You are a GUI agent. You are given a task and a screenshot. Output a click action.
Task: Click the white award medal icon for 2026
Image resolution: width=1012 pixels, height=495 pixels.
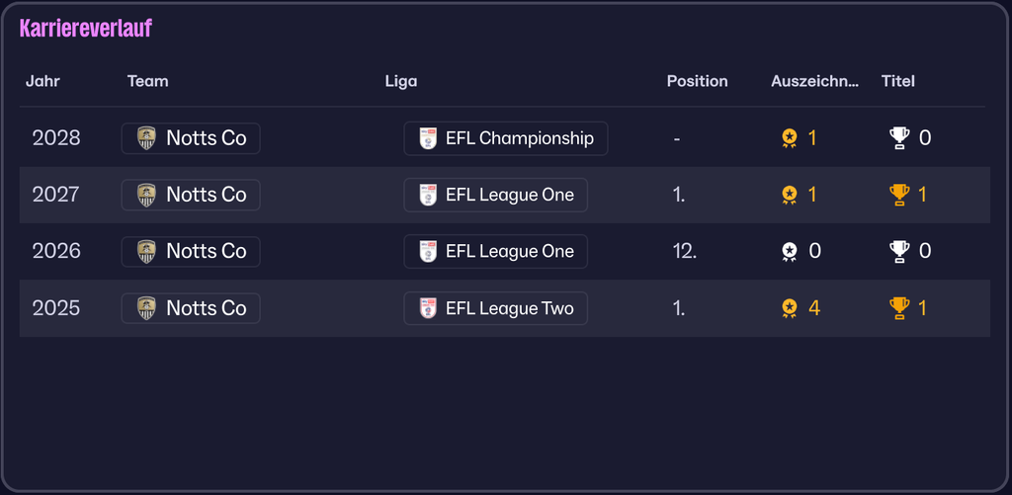[x=789, y=251]
